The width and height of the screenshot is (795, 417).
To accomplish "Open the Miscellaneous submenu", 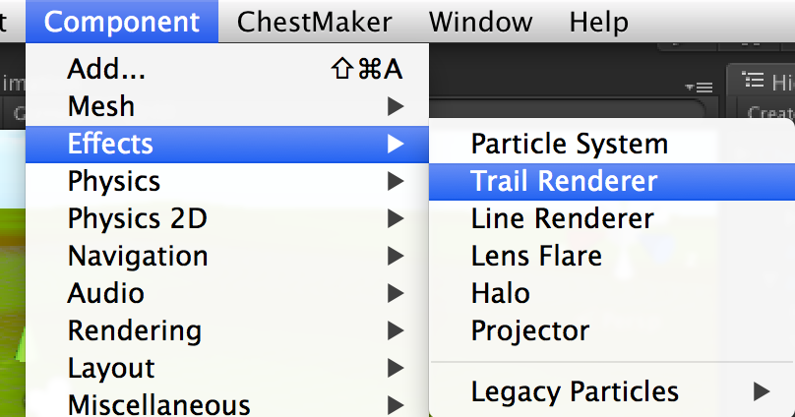I will [227, 403].
